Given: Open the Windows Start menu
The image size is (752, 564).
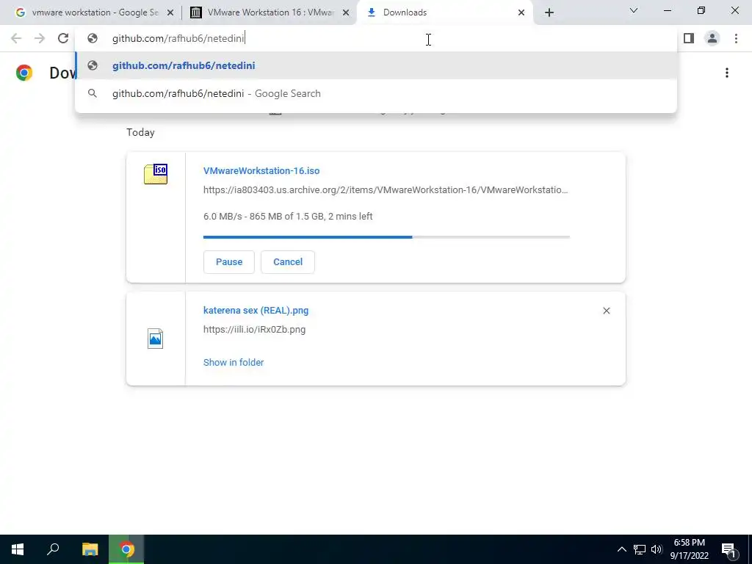Looking at the screenshot, I should coord(18,549).
